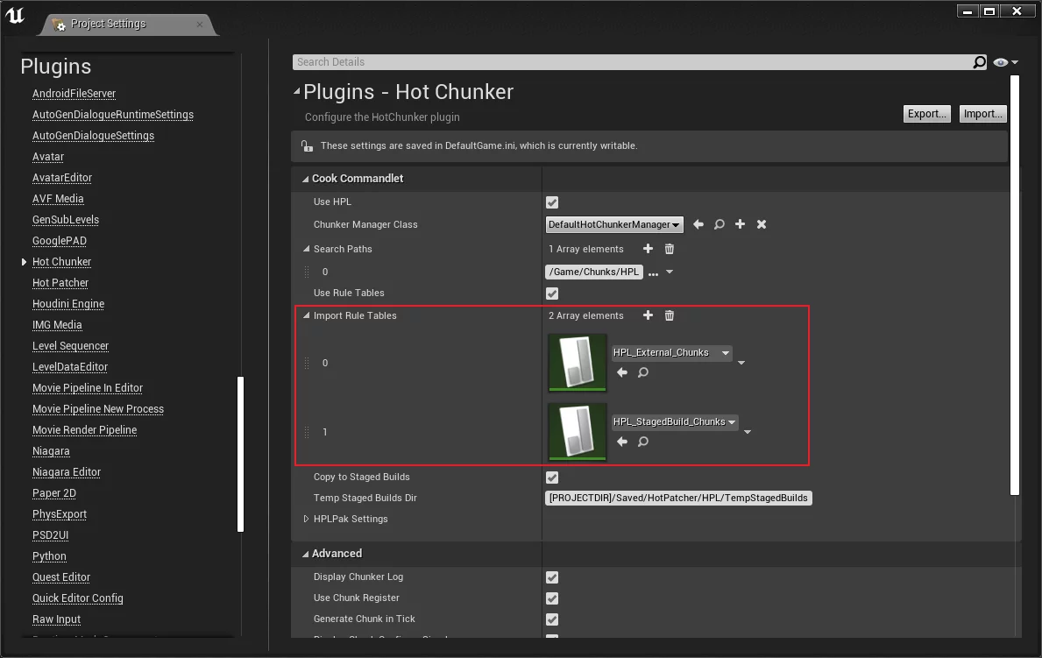The height and width of the screenshot is (658, 1042).
Task: Expand HPLPak Settings
Action: (306, 519)
